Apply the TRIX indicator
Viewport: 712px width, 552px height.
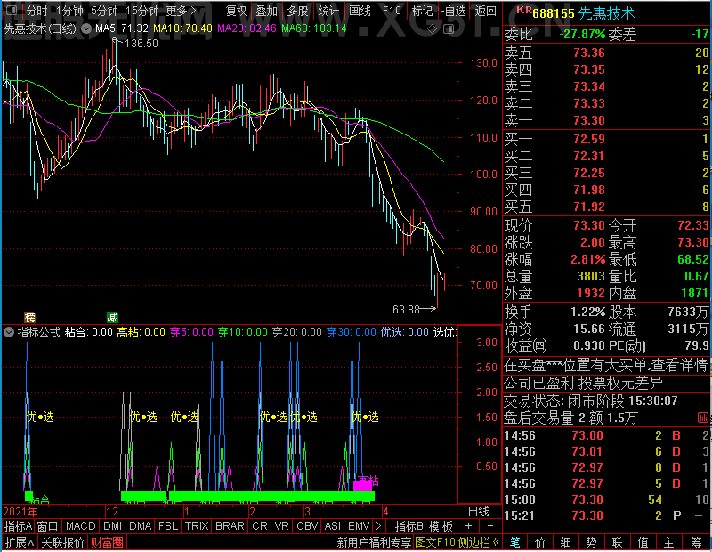(x=197, y=526)
